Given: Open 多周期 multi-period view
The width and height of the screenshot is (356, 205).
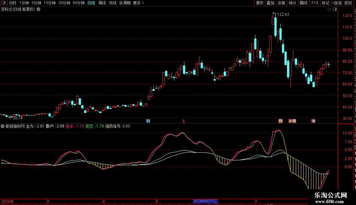Looking at the screenshot, I should (125, 3).
